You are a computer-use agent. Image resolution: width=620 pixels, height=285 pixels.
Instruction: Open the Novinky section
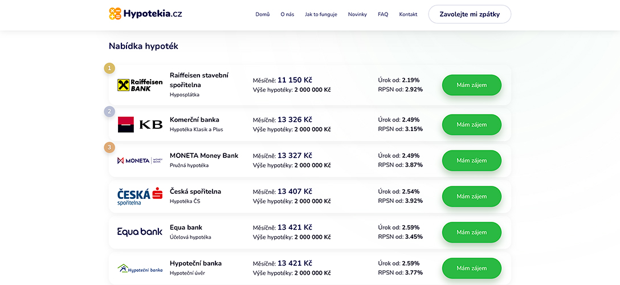click(357, 14)
